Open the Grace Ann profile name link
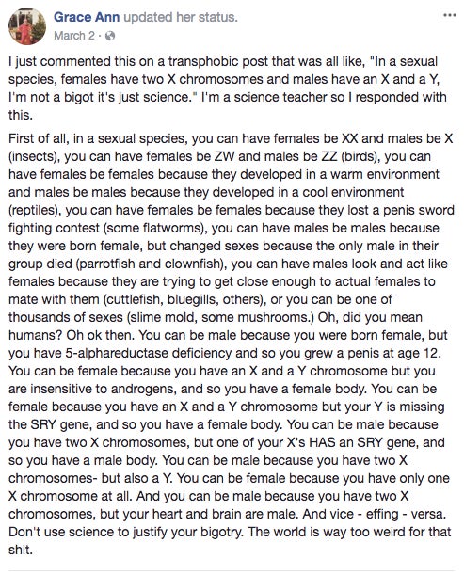Viewport: 464px width, 575px height. [x=87, y=17]
